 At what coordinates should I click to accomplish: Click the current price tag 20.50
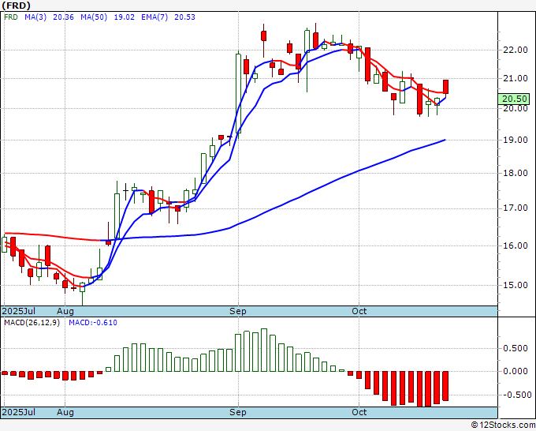(515, 99)
